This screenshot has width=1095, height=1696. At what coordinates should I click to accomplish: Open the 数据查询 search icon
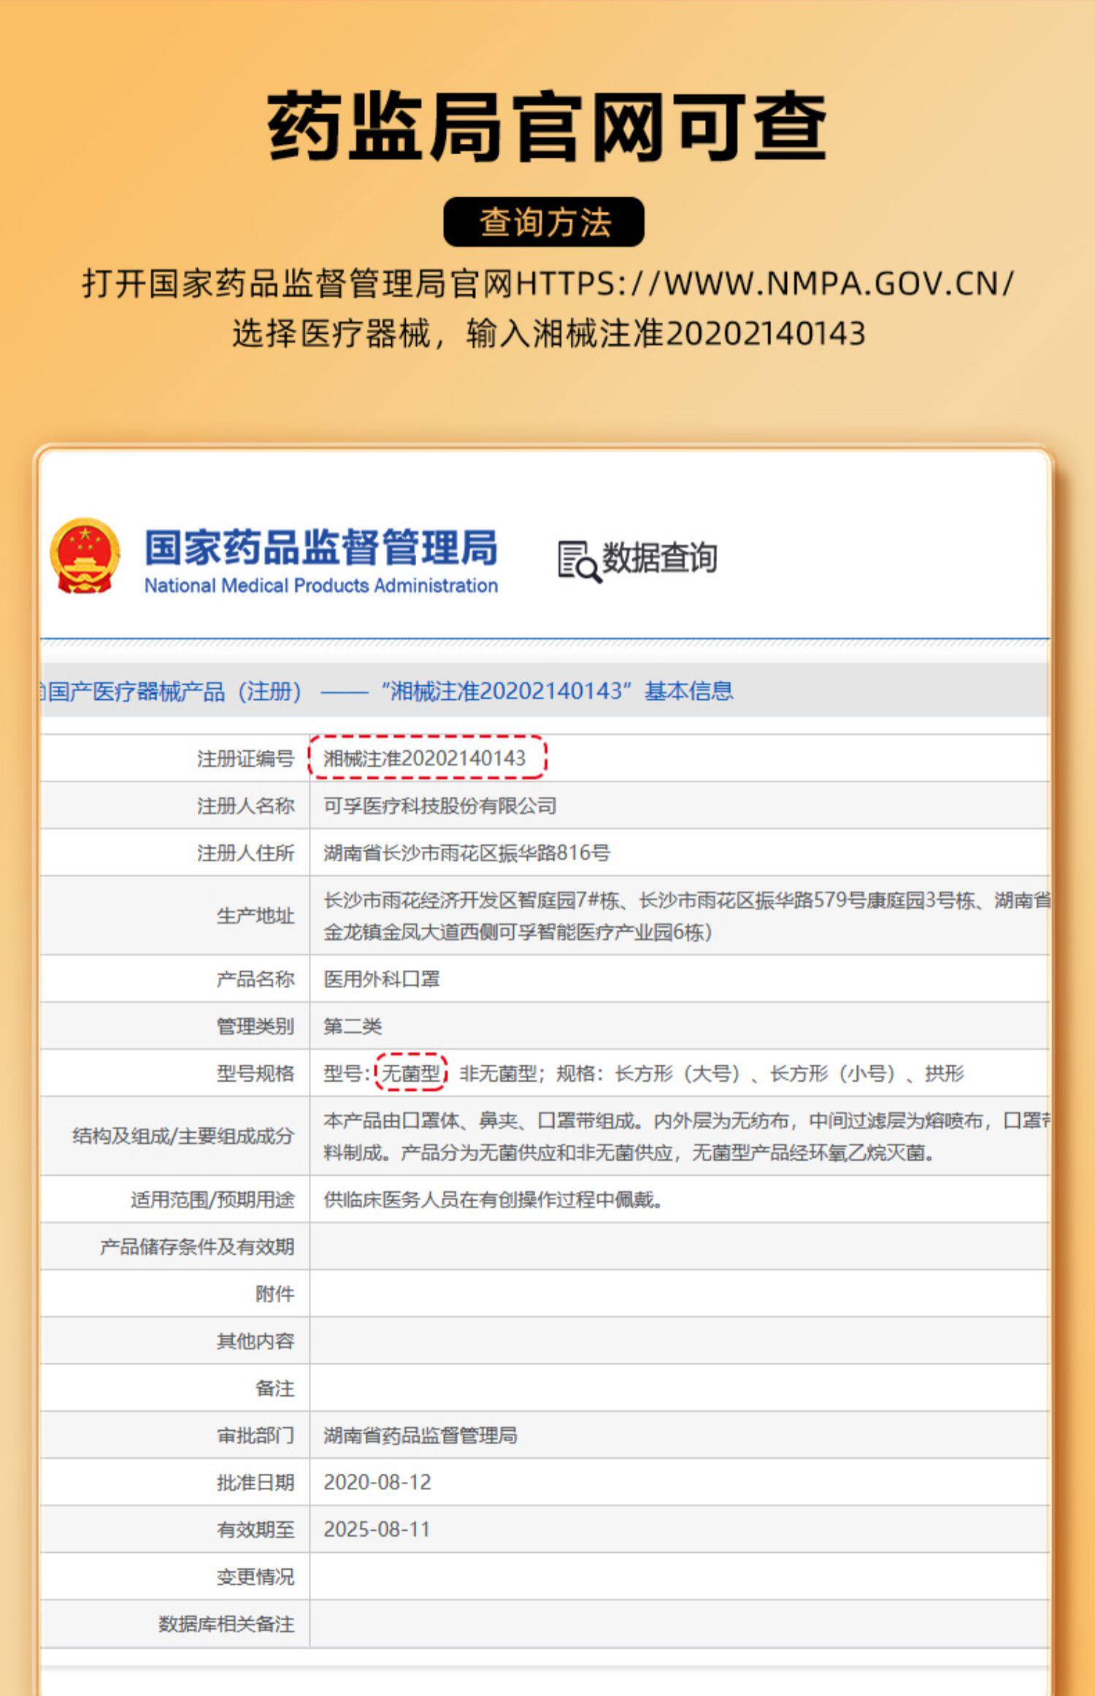pos(580,561)
